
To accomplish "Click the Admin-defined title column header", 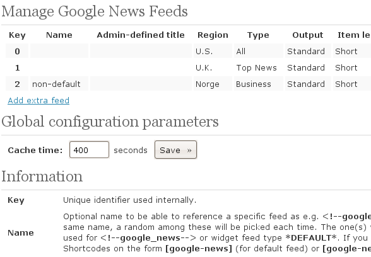I will [x=141, y=35].
